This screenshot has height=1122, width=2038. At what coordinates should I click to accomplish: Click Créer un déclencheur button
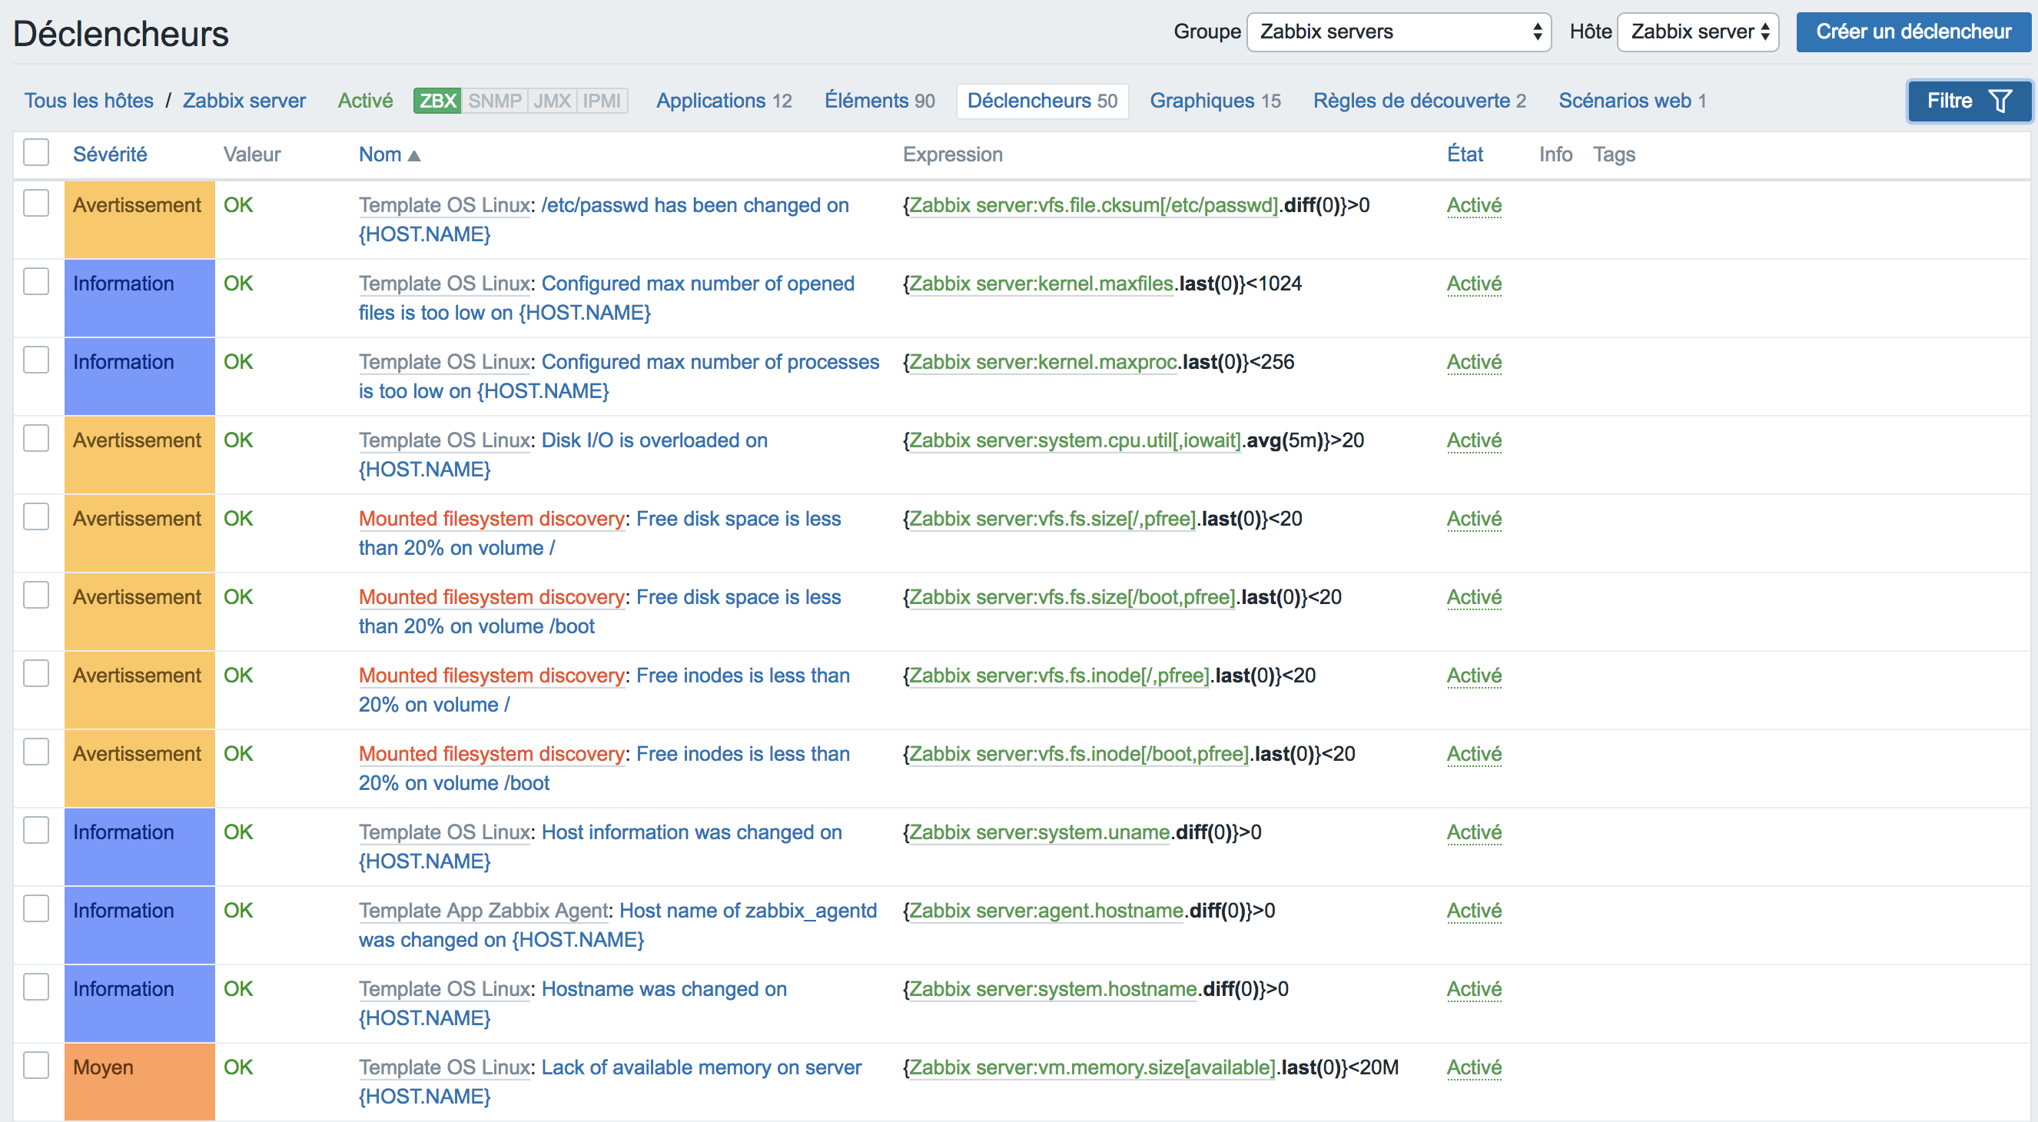[x=1913, y=32]
